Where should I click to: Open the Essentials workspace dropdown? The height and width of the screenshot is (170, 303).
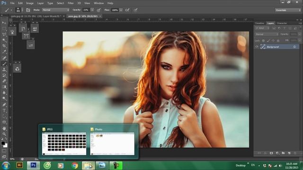288,10
